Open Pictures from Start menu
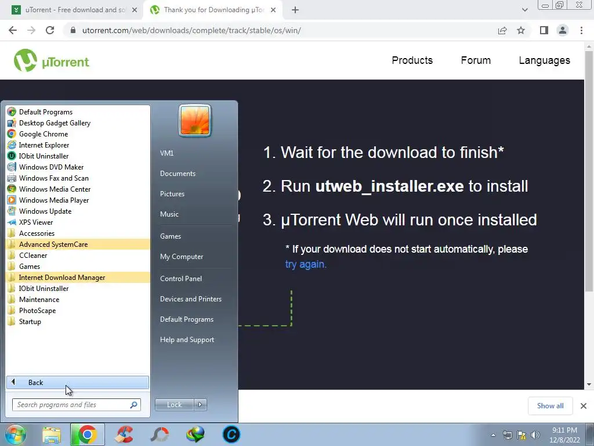594x446 pixels. [x=172, y=194]
